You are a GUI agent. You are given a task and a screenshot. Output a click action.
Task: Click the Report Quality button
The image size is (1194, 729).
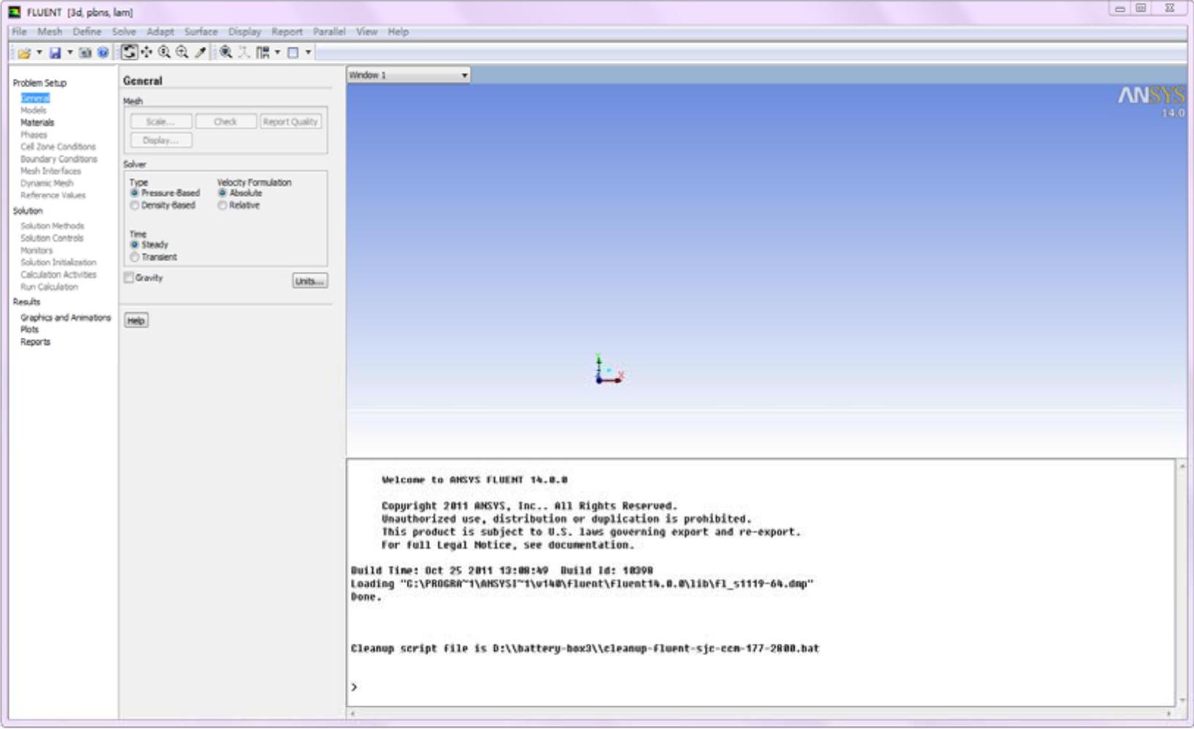(291, 122)
